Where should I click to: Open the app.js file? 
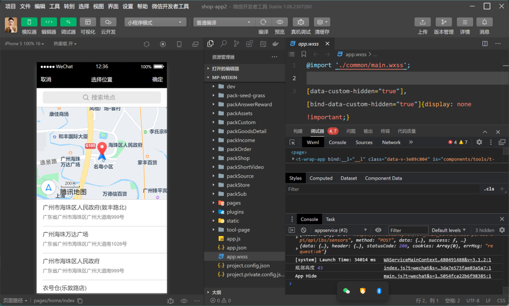click(x=244, y=239)
